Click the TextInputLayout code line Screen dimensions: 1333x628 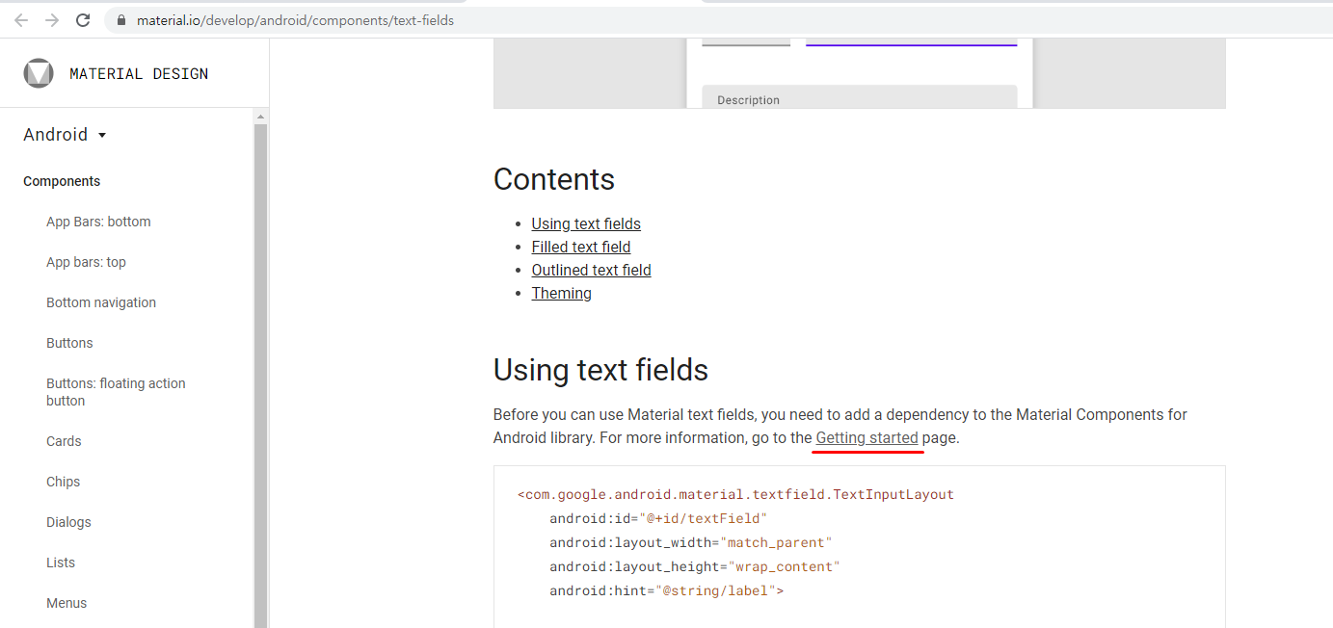(x=735, y=494)
